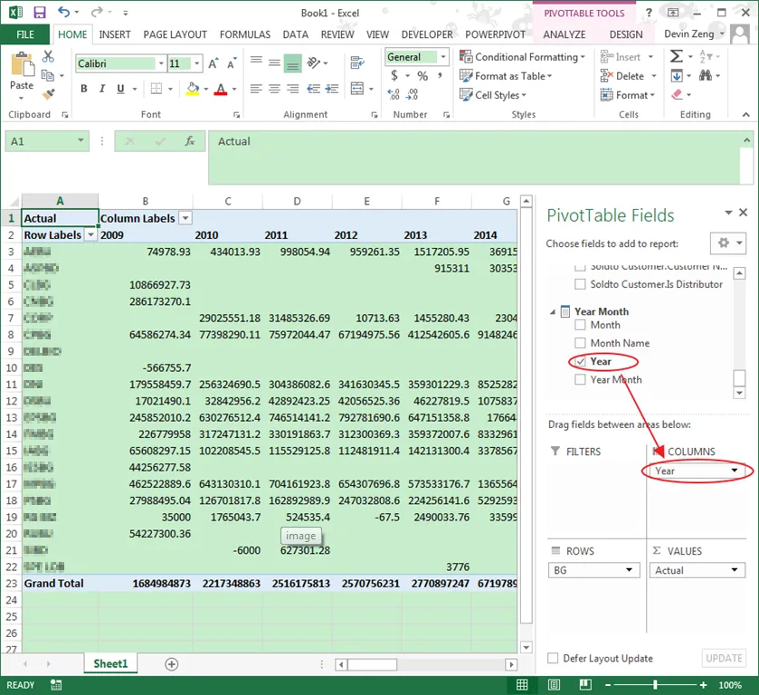Click the AutoSum sigma icon
759x695 pixels.
tap(677, 56)
